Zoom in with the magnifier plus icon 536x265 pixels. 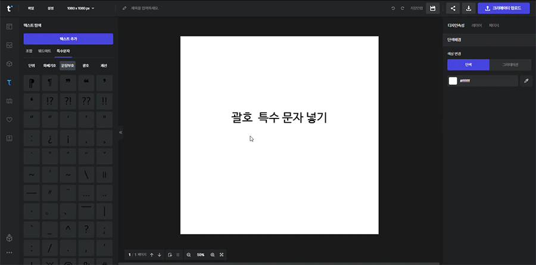[213, 255]
